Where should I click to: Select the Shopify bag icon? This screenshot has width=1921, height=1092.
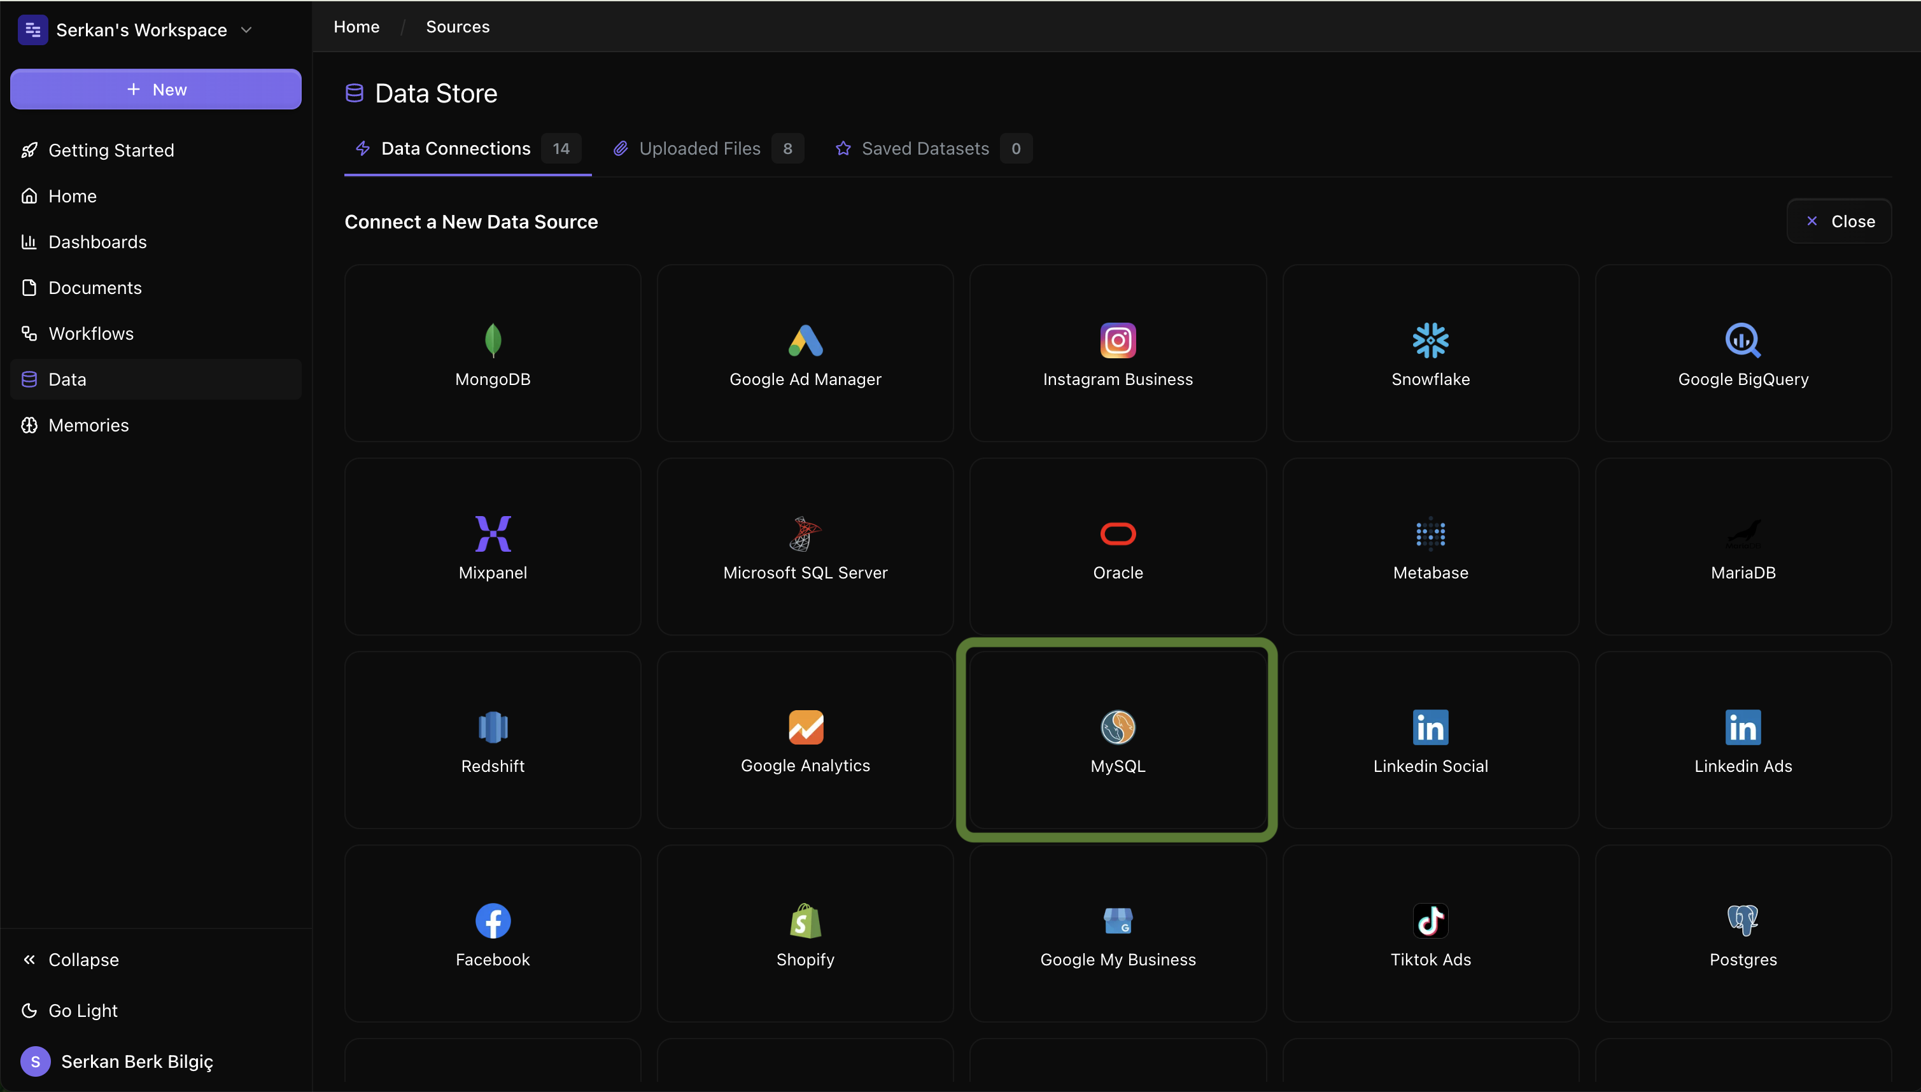tap(806, 921)
